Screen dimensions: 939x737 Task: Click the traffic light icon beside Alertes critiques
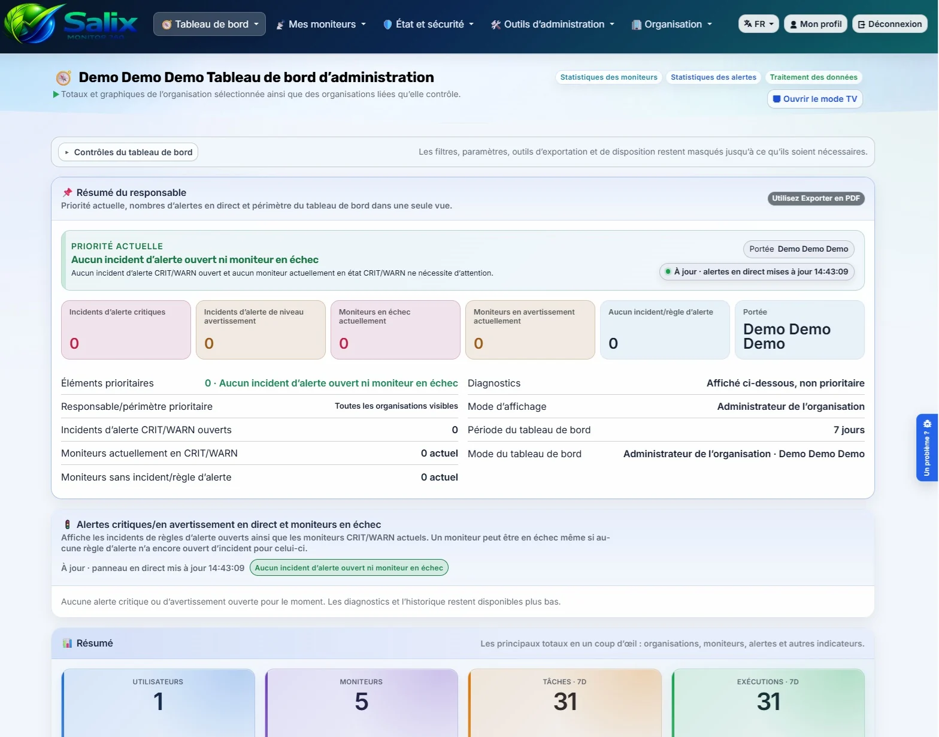click(67, 524)
